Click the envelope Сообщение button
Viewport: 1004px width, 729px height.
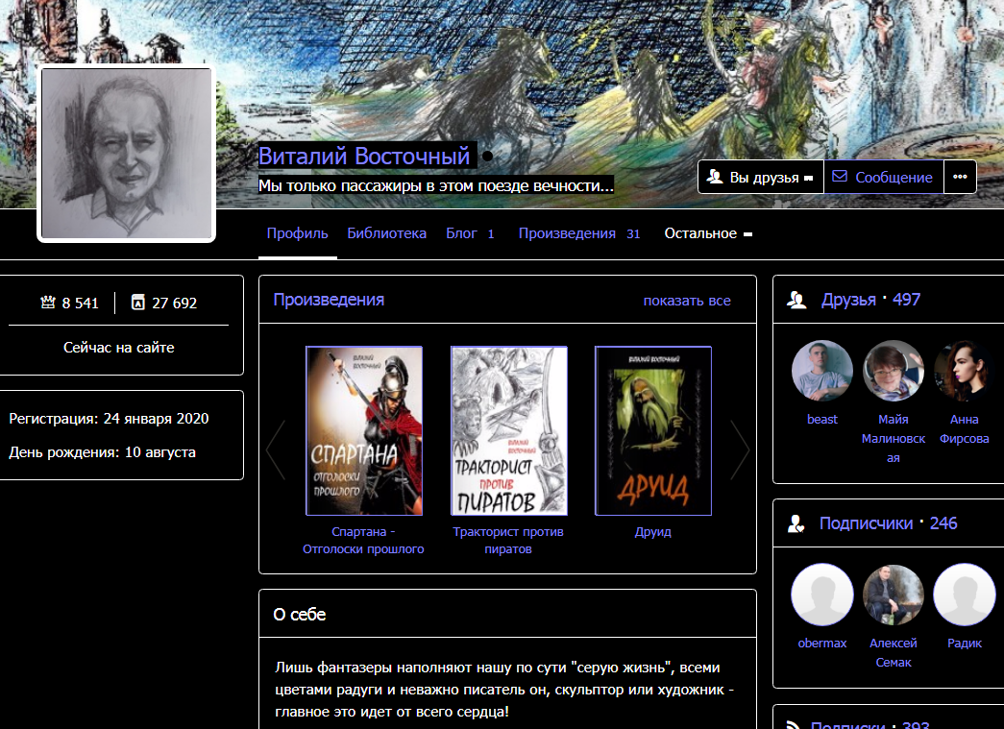[x=882, y=177]
